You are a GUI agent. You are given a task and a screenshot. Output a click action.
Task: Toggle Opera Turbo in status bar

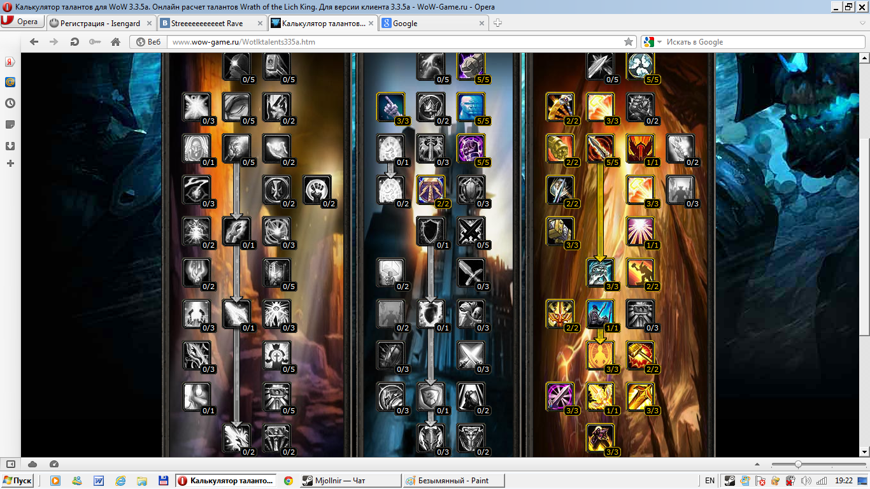[x=54, y=464]
